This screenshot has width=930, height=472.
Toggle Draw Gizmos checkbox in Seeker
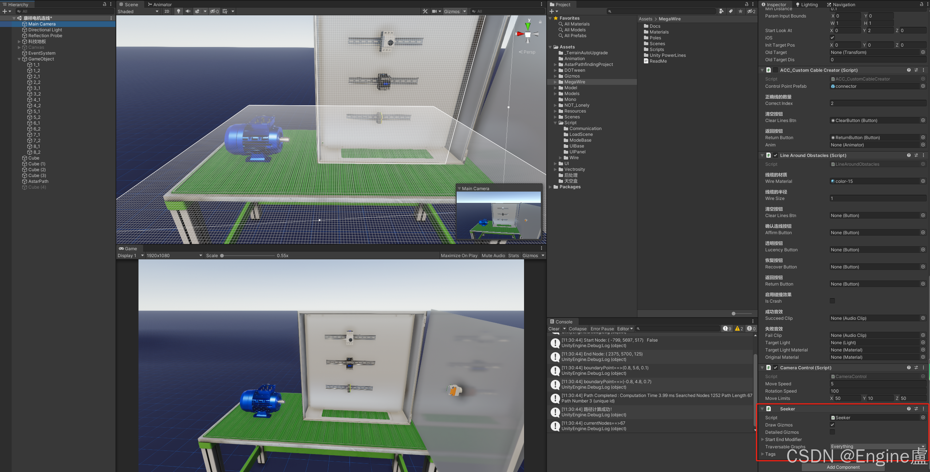[x=832, y=425]
